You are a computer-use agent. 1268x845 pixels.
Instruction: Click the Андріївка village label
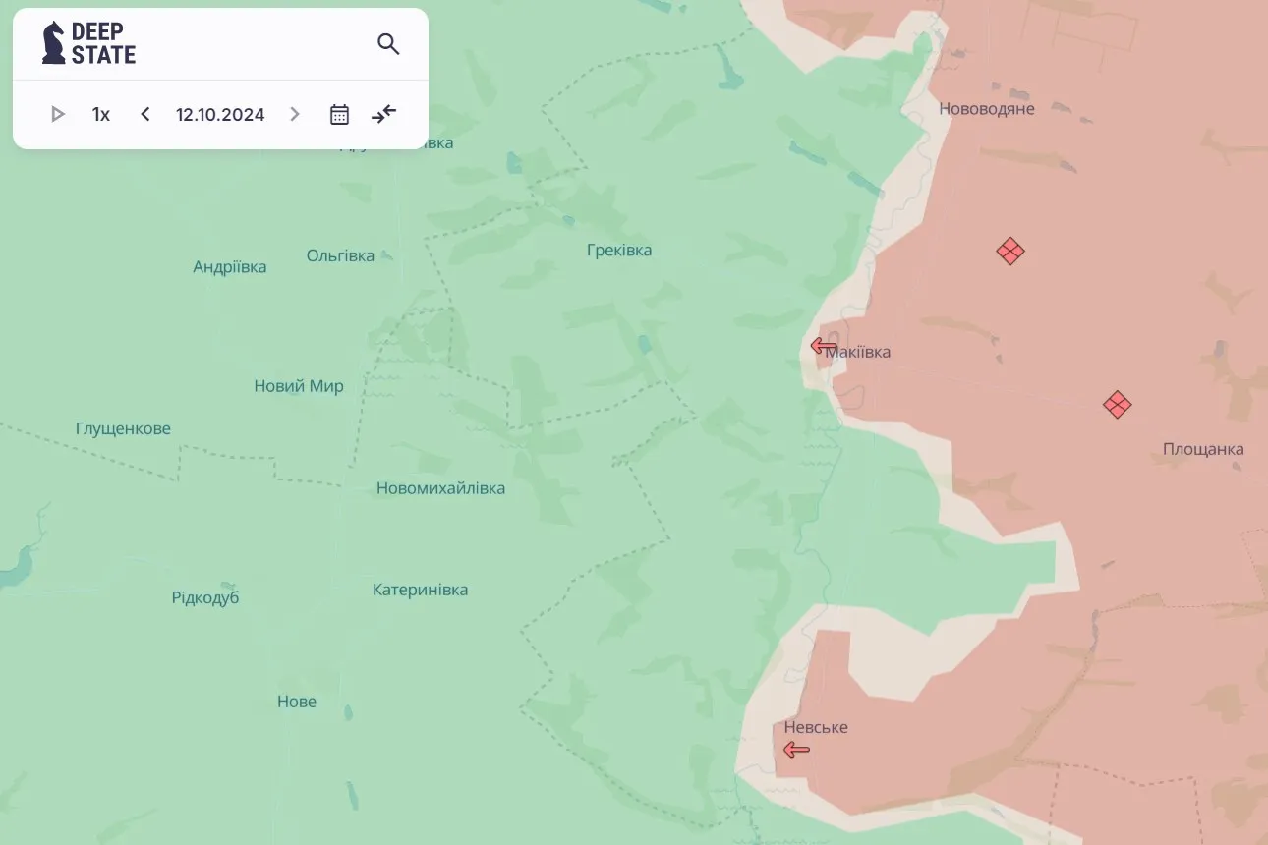[x=229, y=267]
